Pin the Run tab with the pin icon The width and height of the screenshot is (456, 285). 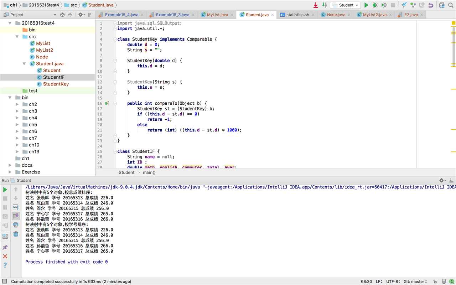[x=5, y=247]
